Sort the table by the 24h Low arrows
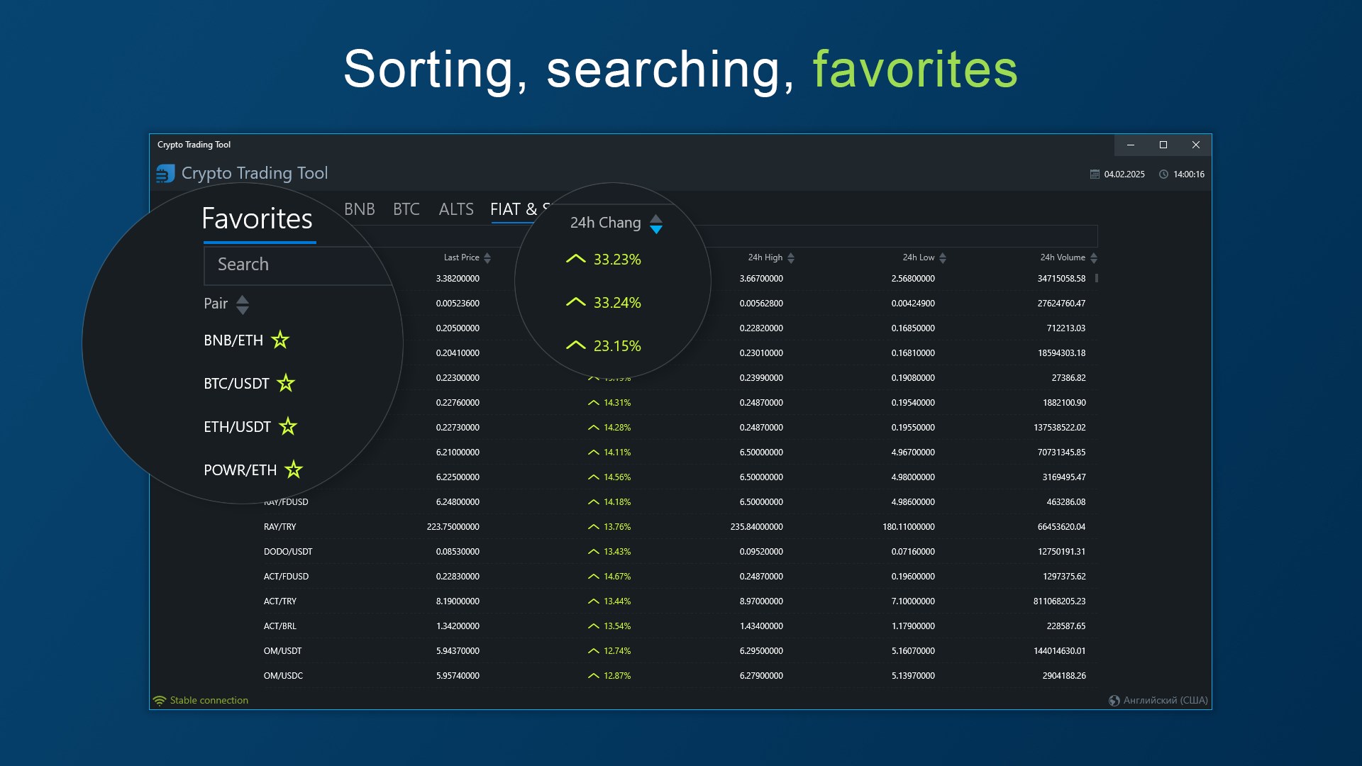The height and width of the screenshot is (766, 1362). tap(943, 258)
